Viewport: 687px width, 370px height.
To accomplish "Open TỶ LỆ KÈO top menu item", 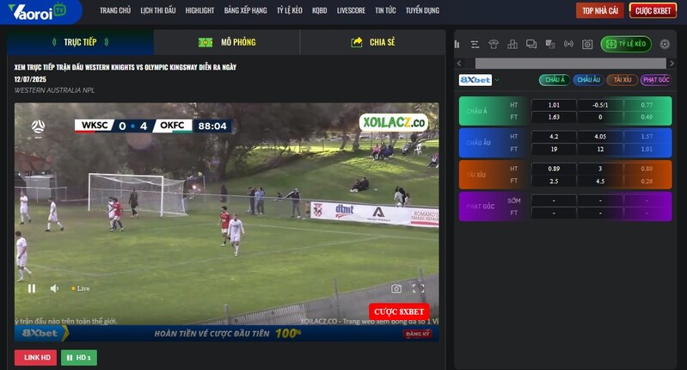I will [290, 10].
